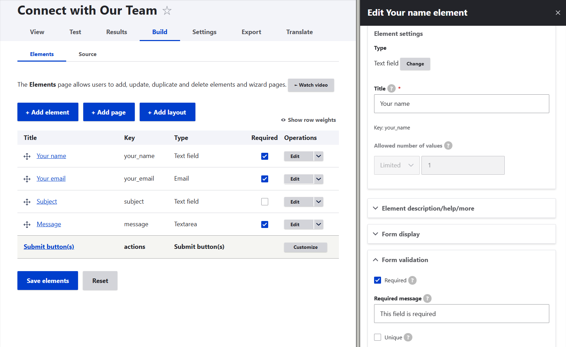Viewport: 566px width, 347px height.
Task: Click the Reset button
Action: click(x=100, y=281)
